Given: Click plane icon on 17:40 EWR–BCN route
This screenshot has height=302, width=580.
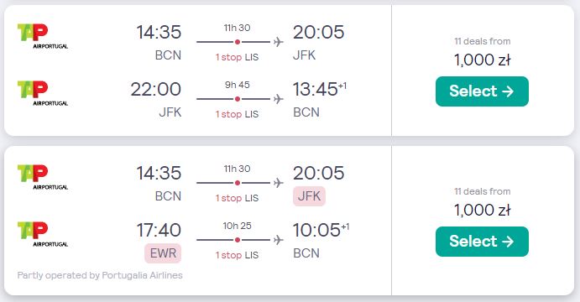Looking at the screenshot, I should 279,240.
